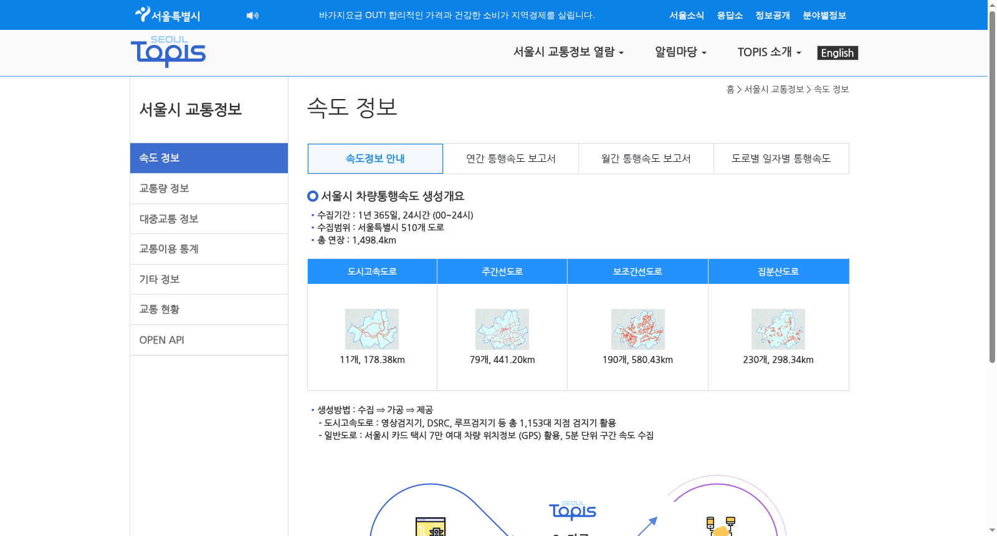The width and height of the screenshot is (997, 536).
Task: Click the 11개, 178.38km caption
Action: pos(372,360)
